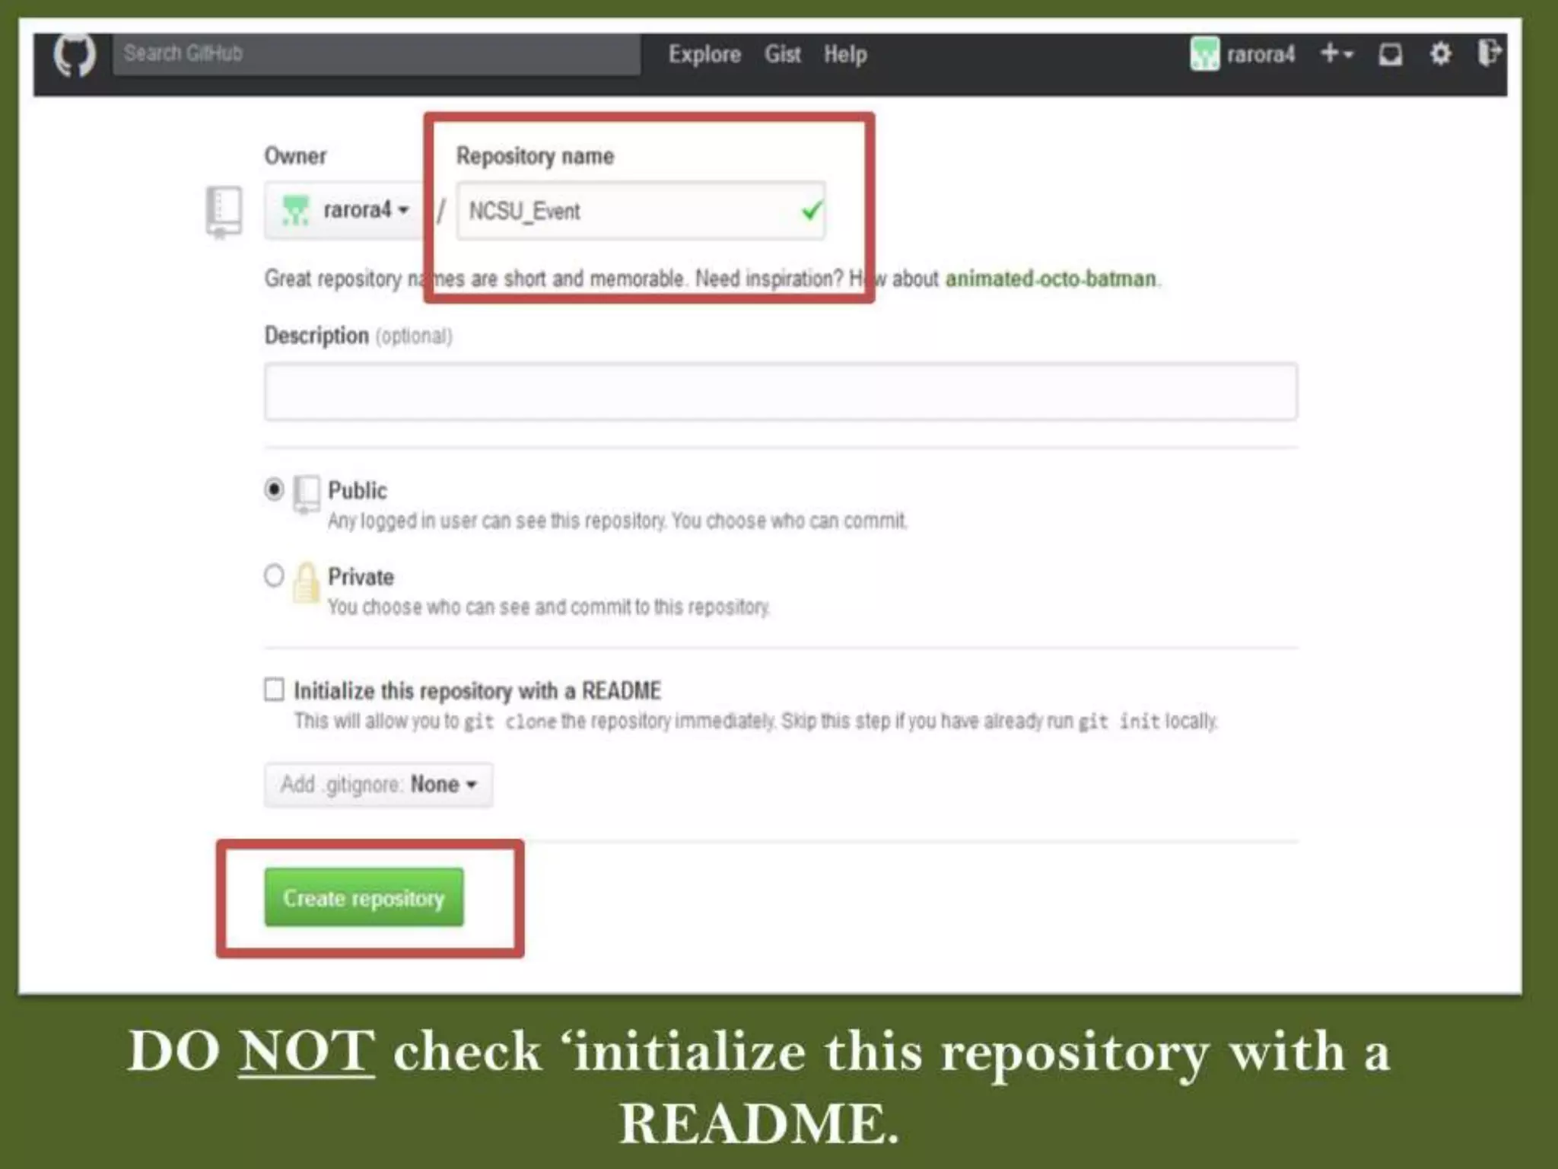
Task: Open the notifications inbox icon
Action: point(1390,54)
